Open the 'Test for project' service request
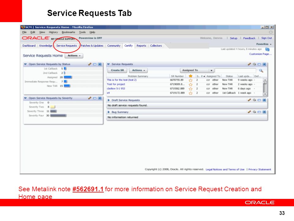294x221 pixels. pyautogui.click(x=116, y=84)
